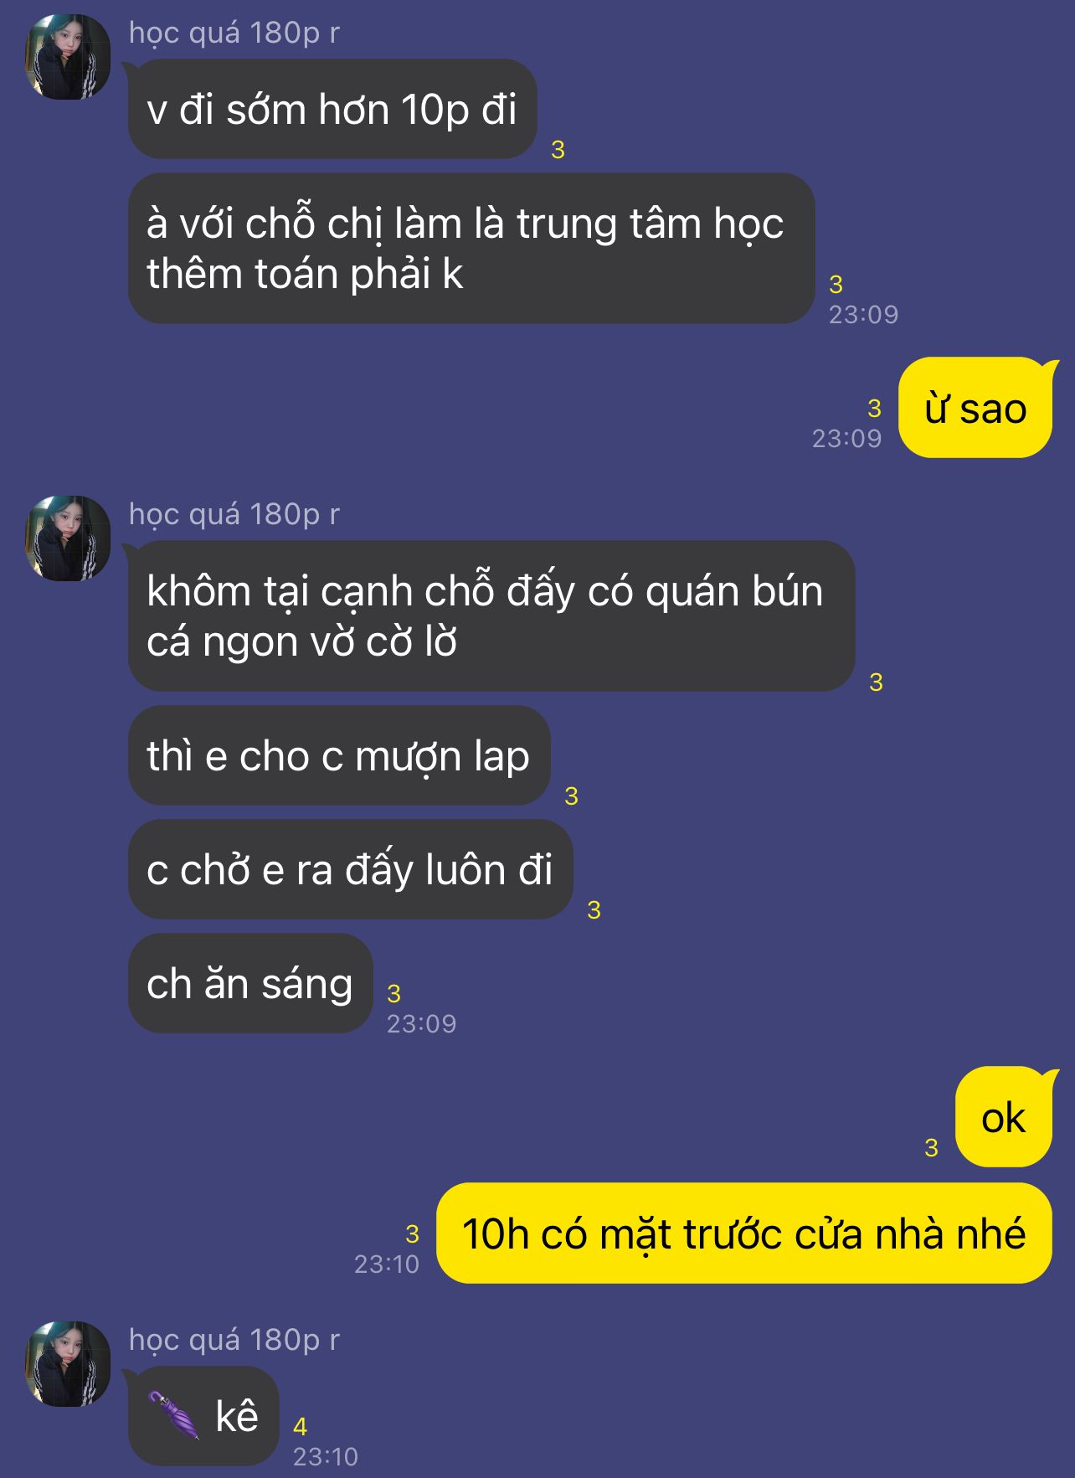Screen dimensions: 1075x1478
Task: Tap sender name above the 'kê' message
Action: (234, 1340)
